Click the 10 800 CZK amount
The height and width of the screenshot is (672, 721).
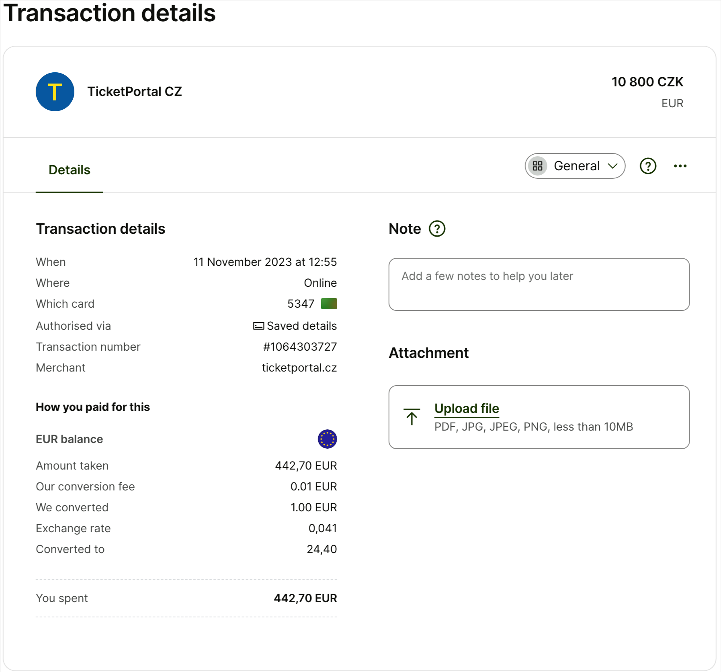[x=647, y=82]
